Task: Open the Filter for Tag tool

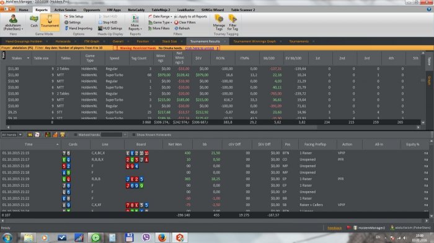Action: pyautogui.click(x=232, y=23)
